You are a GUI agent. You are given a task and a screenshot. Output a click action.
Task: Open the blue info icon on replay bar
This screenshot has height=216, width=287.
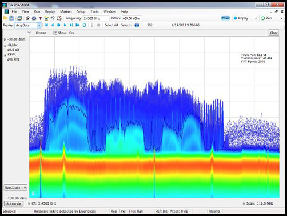pyautogui.click(x=137, y=25)
